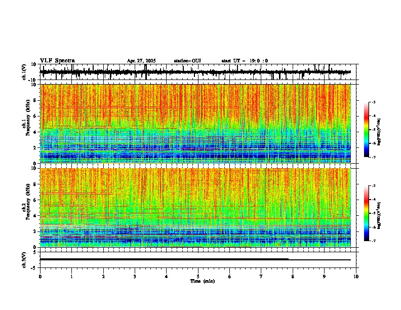This screenshot has width=401, height=310.
Task: Click the ch.2 spectrogram color scale bar
Action: coord(366,213)
